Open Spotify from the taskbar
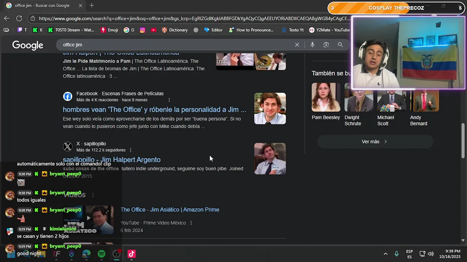The image size is (467, 262). click(101, 254)
